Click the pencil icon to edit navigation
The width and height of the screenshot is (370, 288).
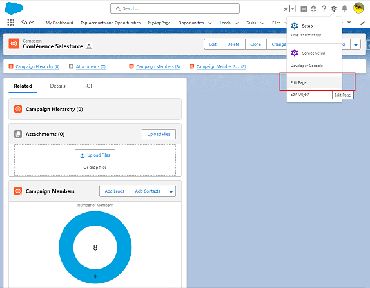pos(362,23)
